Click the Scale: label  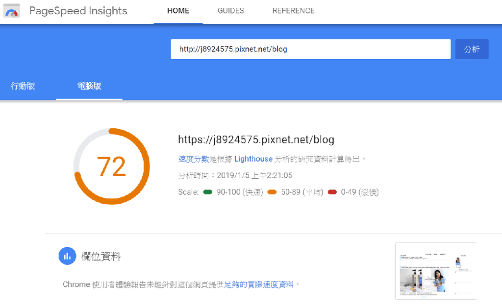point(188,192)
